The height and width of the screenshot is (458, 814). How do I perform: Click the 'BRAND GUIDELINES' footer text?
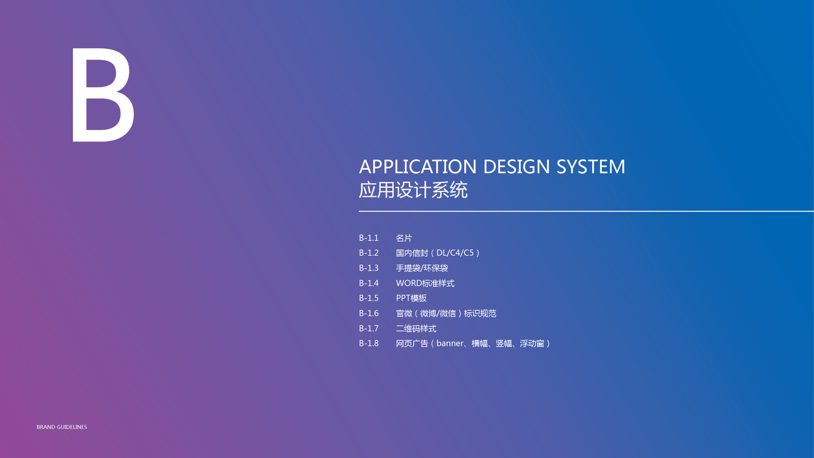pyautogui.click(x=62, y=427)
